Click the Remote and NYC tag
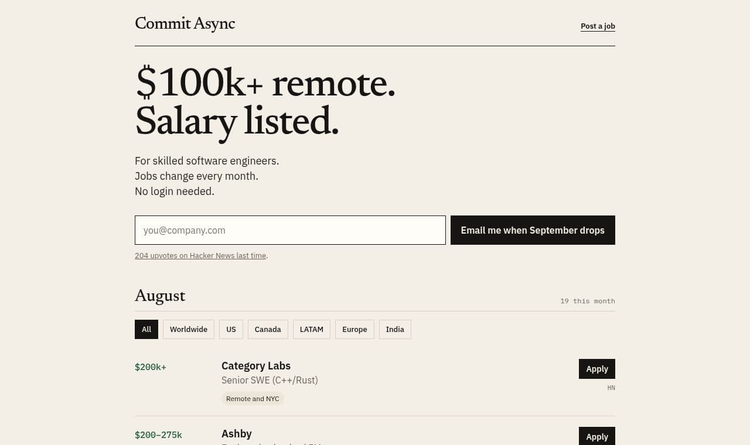The image size is (750, 445). point(253,399)
